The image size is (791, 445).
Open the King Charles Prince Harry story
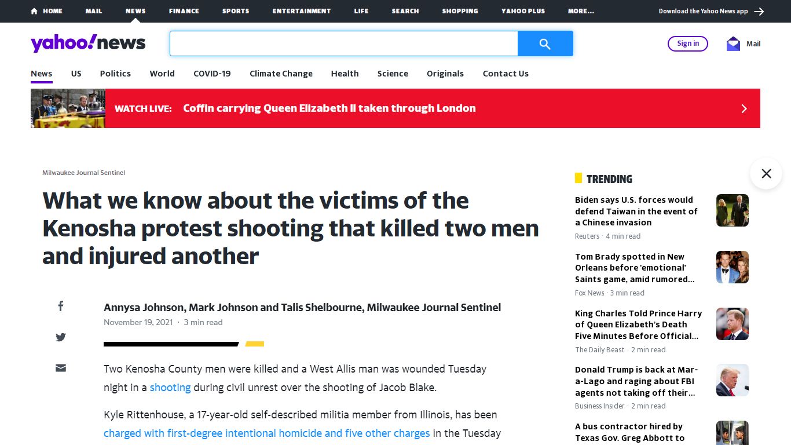click(638, 324)
